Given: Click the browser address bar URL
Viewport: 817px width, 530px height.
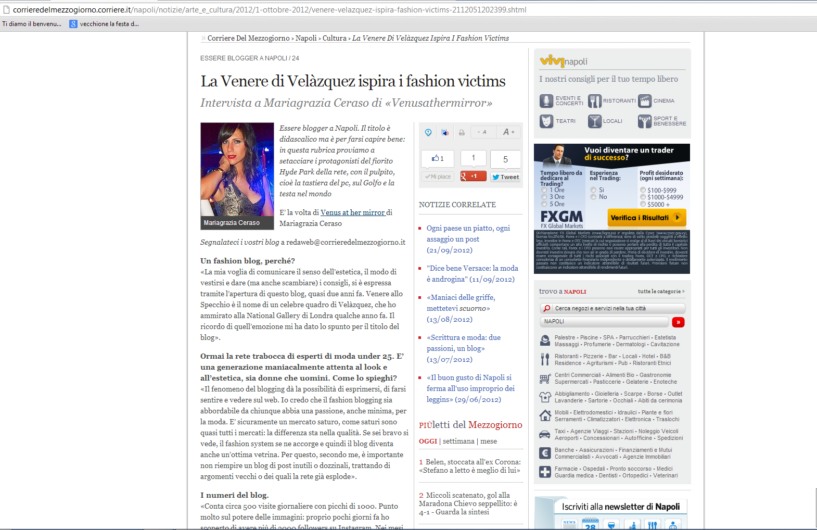Looking at the screenshot, I should [270, 9].
